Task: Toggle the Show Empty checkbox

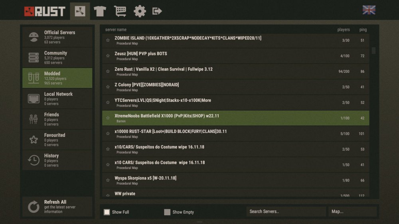Action: click(167, 212)
